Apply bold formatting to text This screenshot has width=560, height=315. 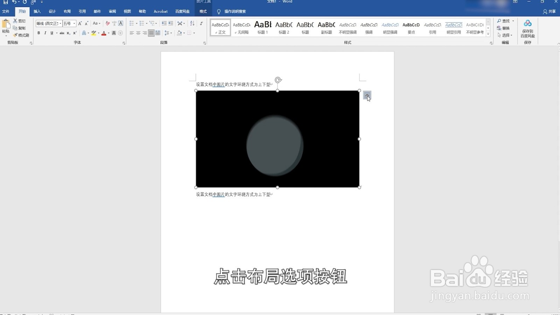pyautogui.click(x=38, y=33)
